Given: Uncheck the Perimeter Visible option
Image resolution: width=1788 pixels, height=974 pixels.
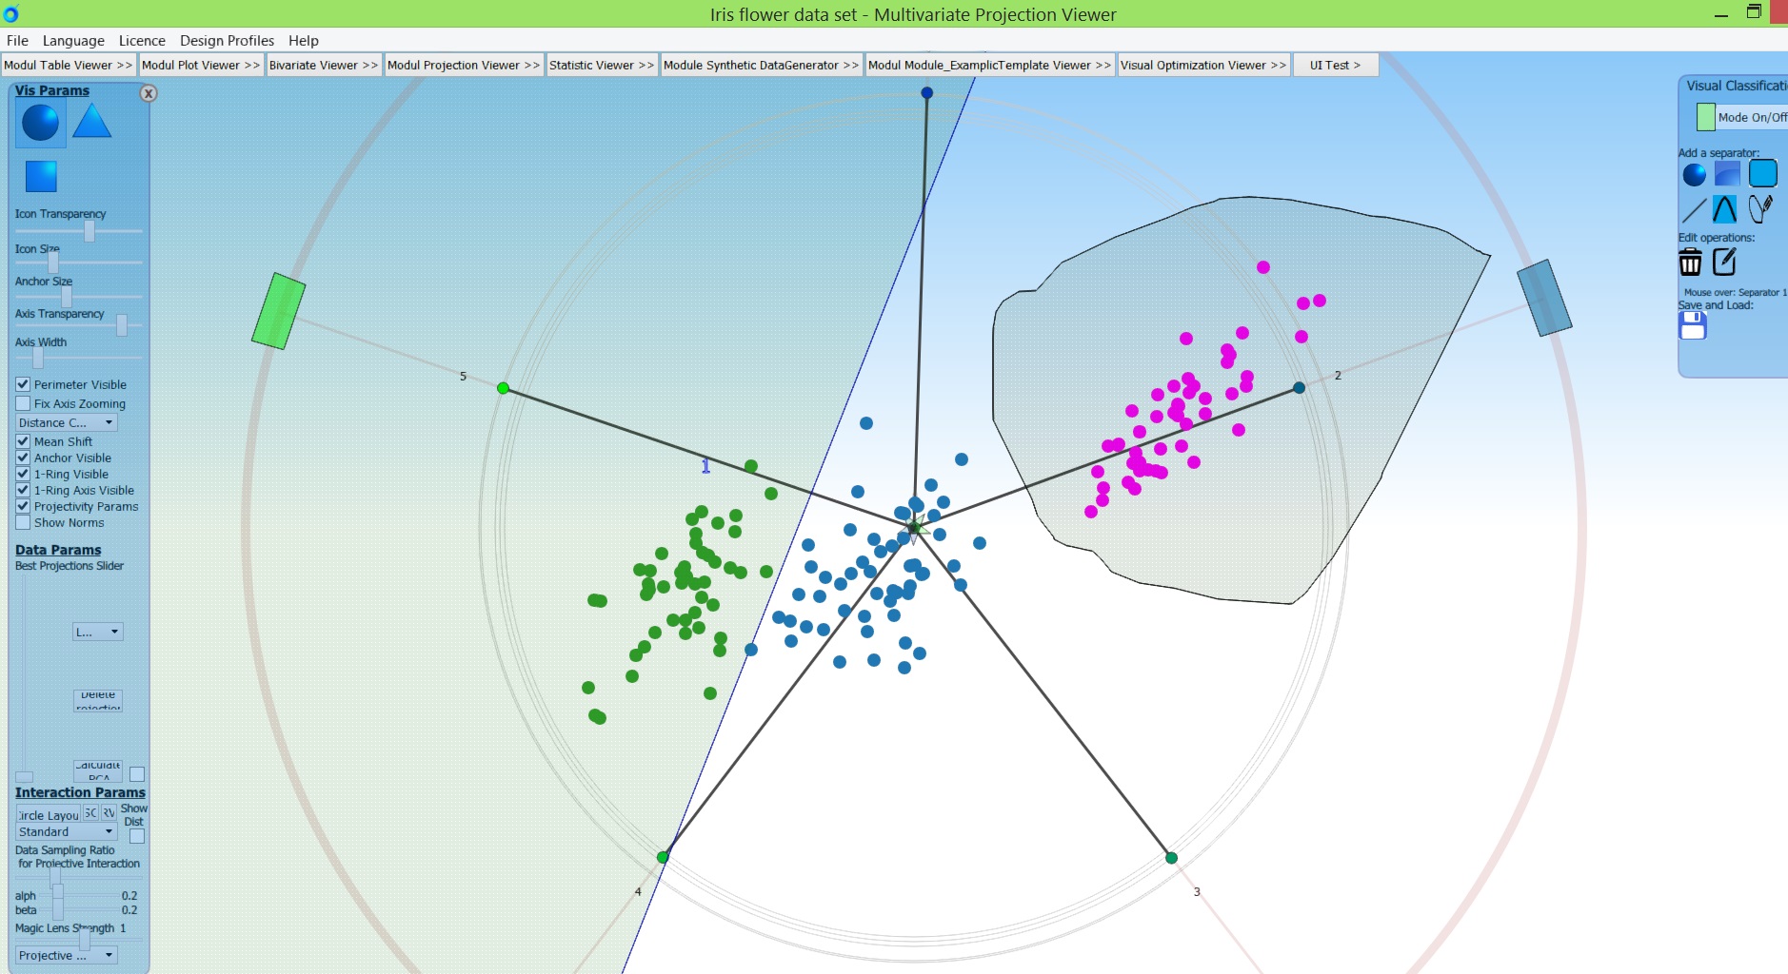Looking at the screenshot, I should [22, 384].
